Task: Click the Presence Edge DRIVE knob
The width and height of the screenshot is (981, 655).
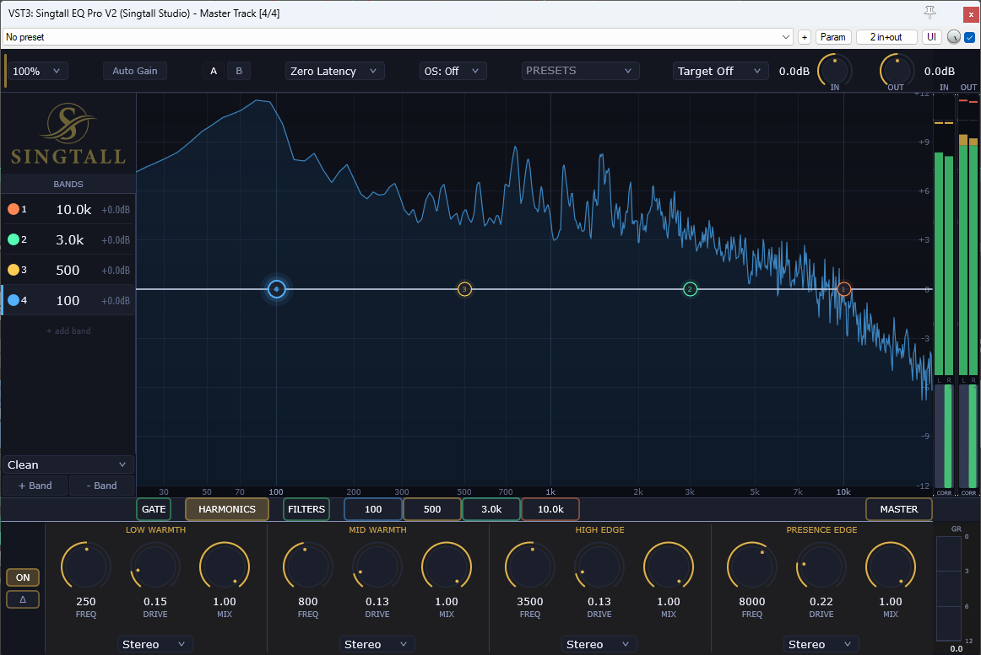Action: click(821, 566)
